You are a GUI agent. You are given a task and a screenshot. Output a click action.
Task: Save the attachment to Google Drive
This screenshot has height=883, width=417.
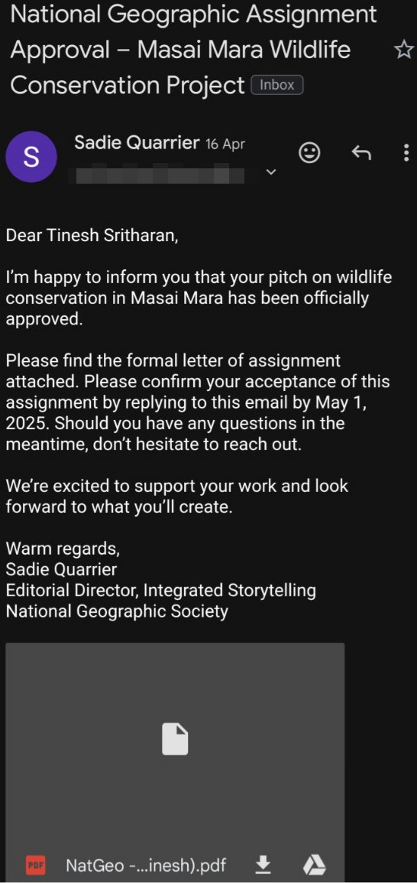(314, 865)
